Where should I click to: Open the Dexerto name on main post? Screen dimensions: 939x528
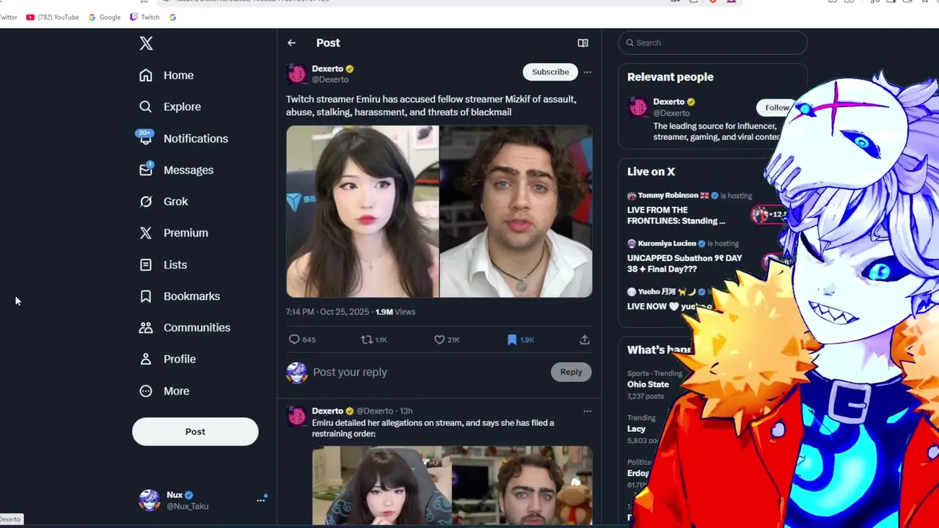coord(328,69)
